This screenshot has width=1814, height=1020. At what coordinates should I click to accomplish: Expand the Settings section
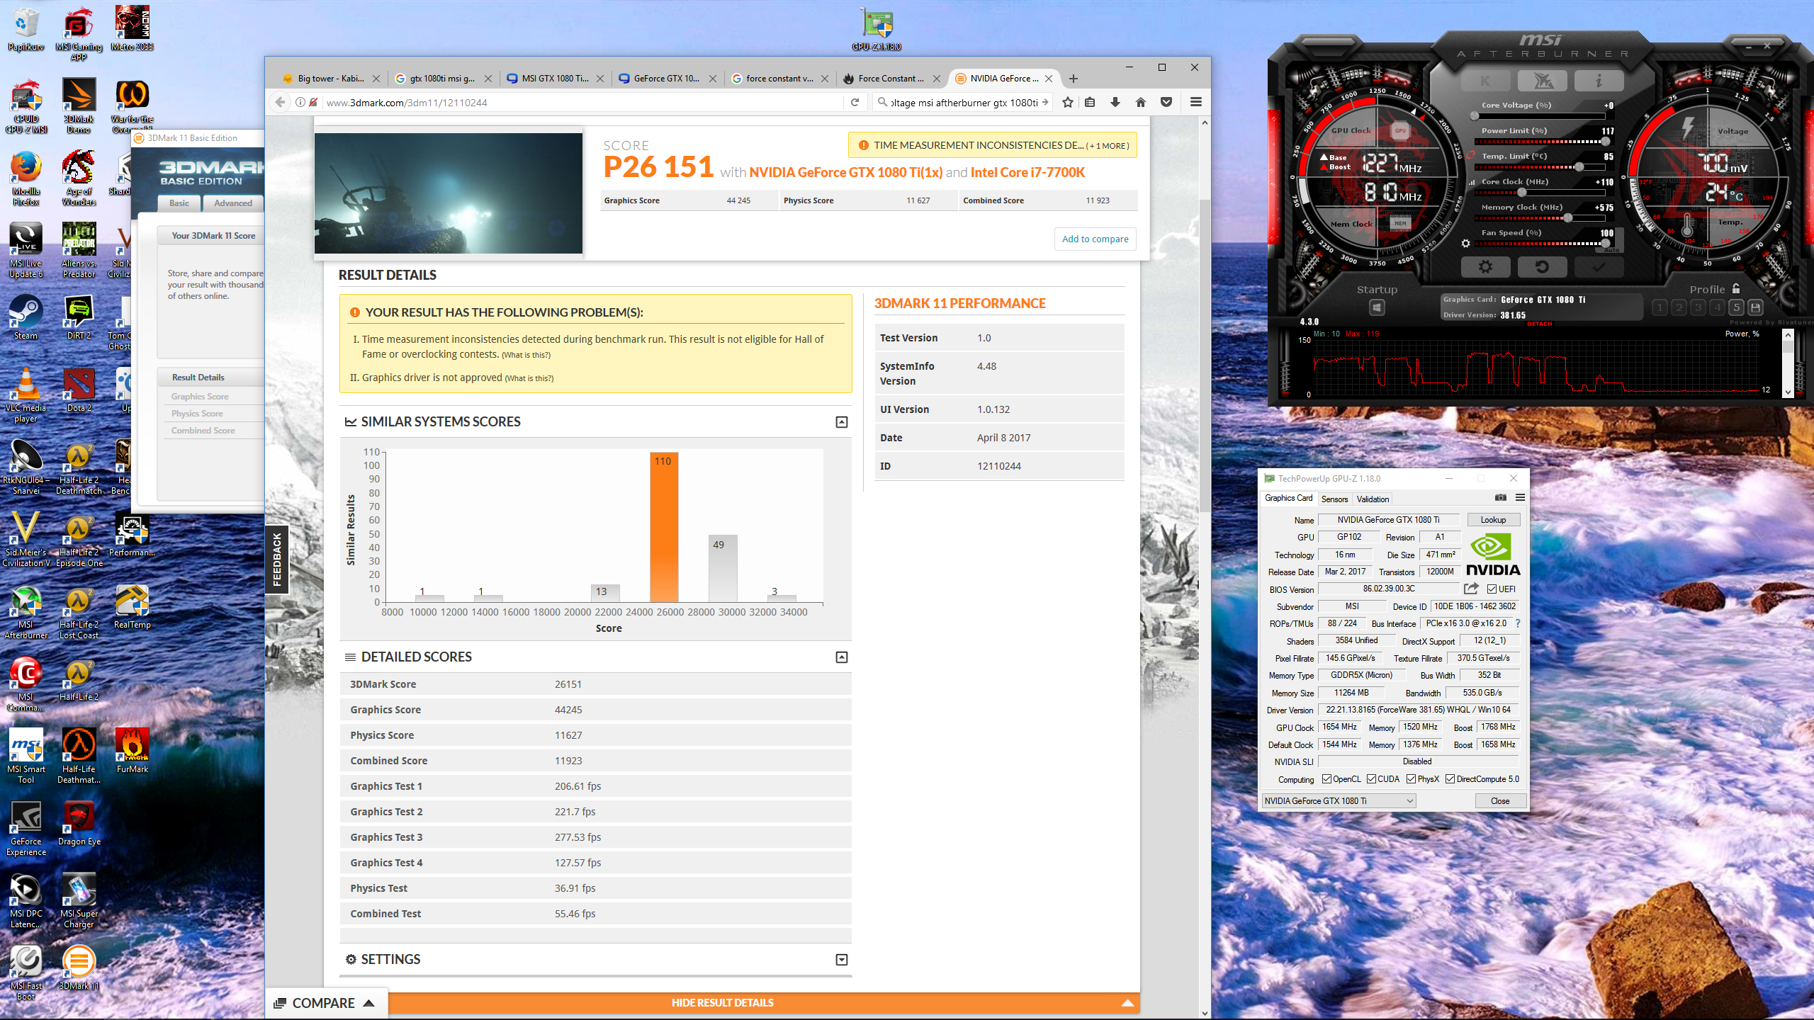tap(841, 960)
